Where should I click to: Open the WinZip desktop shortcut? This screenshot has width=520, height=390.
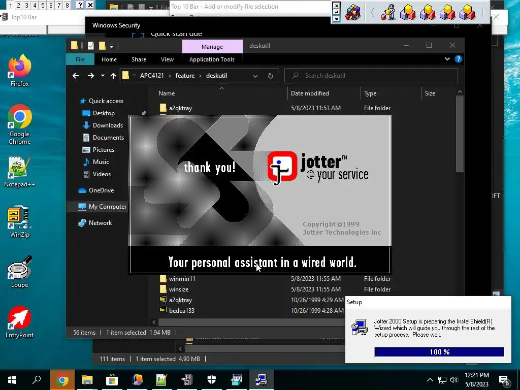click(20, 221)
